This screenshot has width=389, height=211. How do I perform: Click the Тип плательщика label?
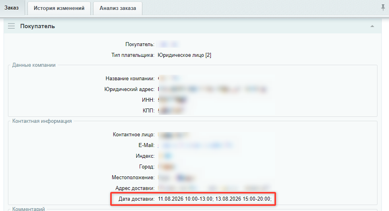point(133,55)
